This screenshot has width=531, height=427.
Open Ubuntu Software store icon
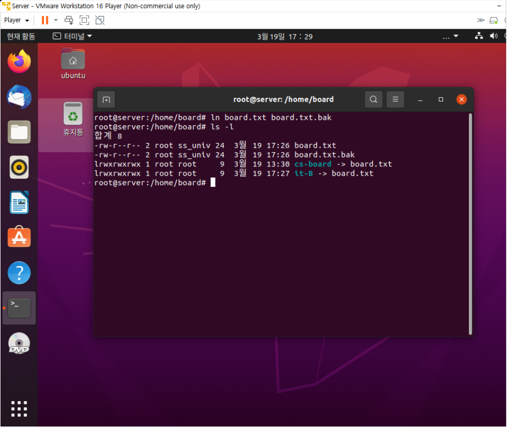[19, 237]
